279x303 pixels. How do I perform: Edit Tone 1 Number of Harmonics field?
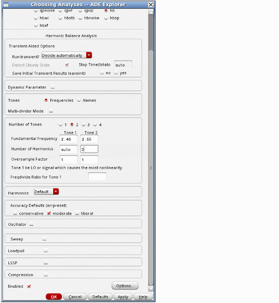click(x=69, y=149)
